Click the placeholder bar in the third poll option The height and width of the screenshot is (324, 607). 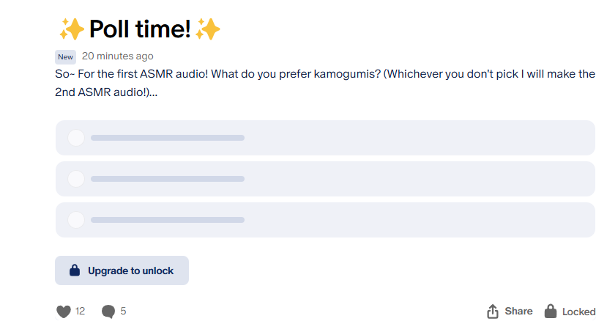point(167,220)
